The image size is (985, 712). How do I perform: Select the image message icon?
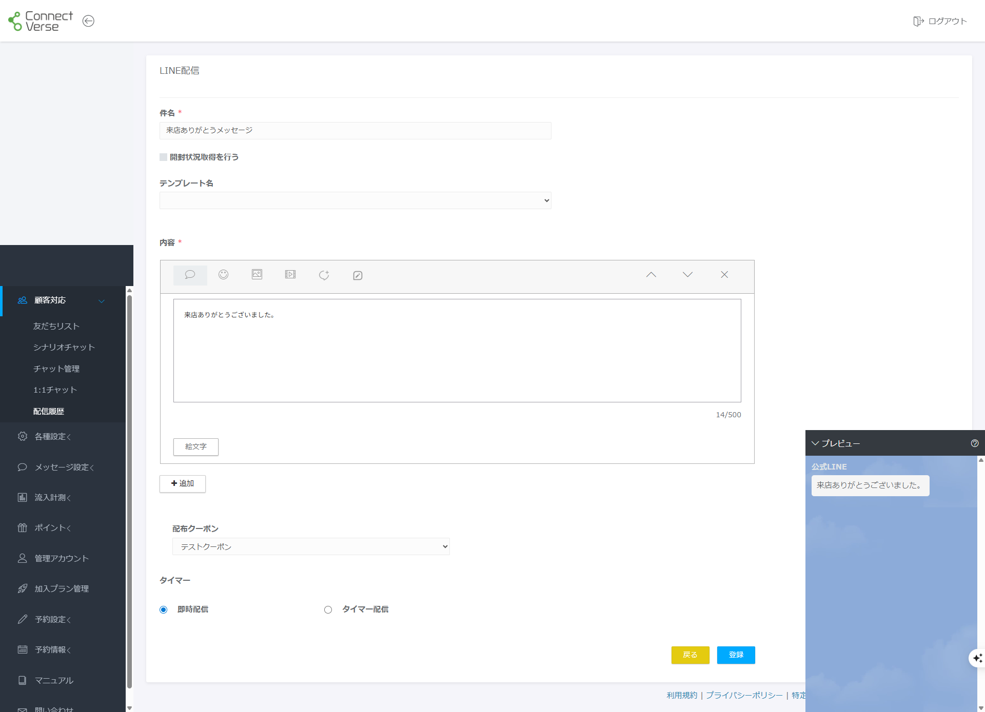(x=257, y=275)
